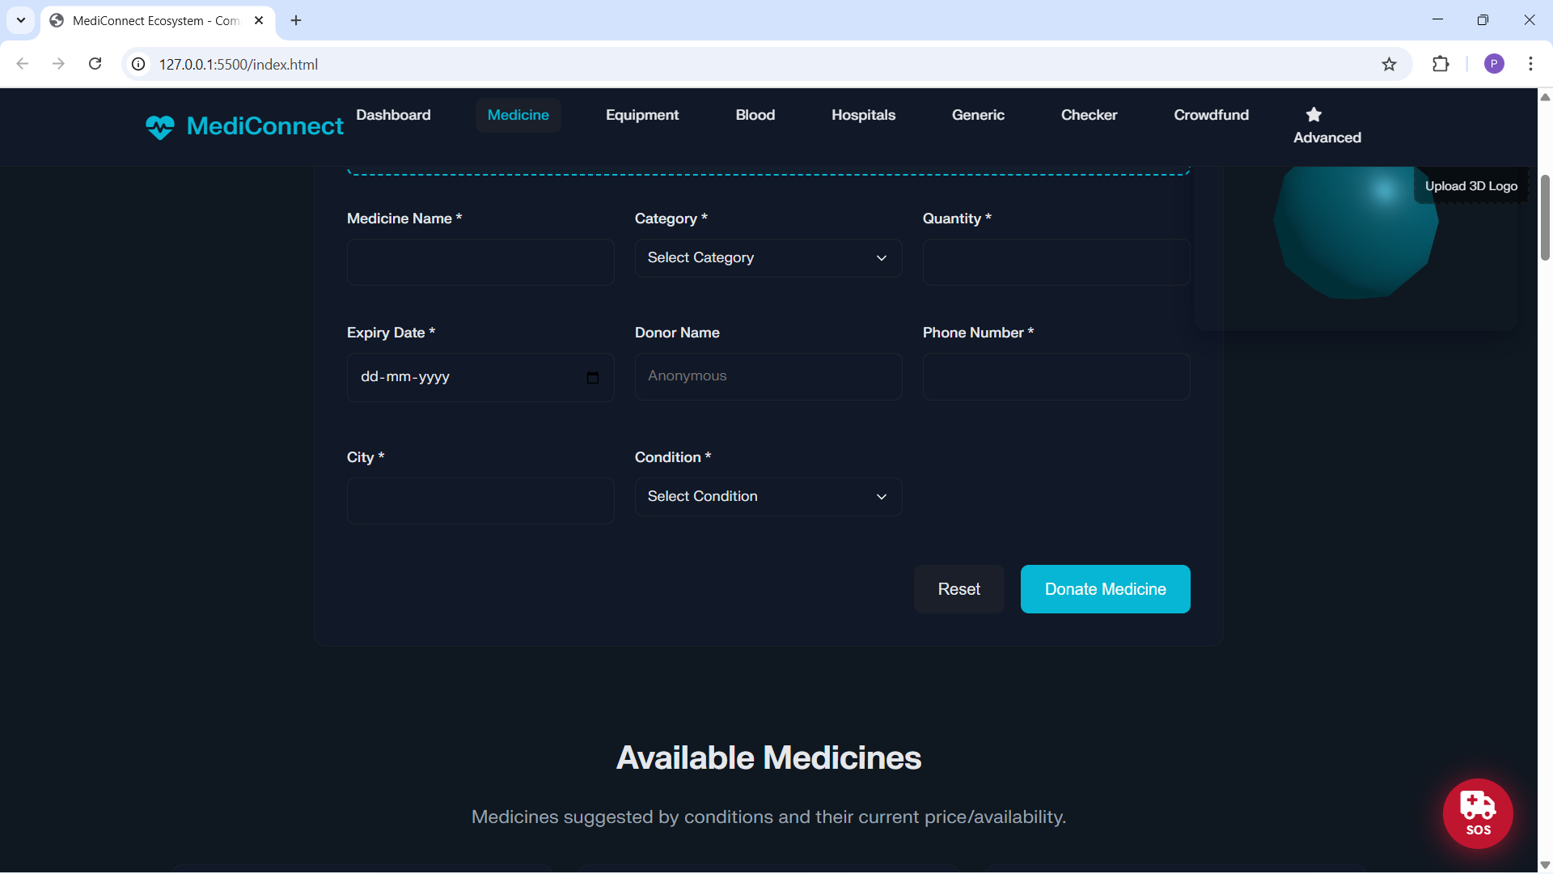
Task: Go to the Crowdfund section
Action: pos(1211,115)
